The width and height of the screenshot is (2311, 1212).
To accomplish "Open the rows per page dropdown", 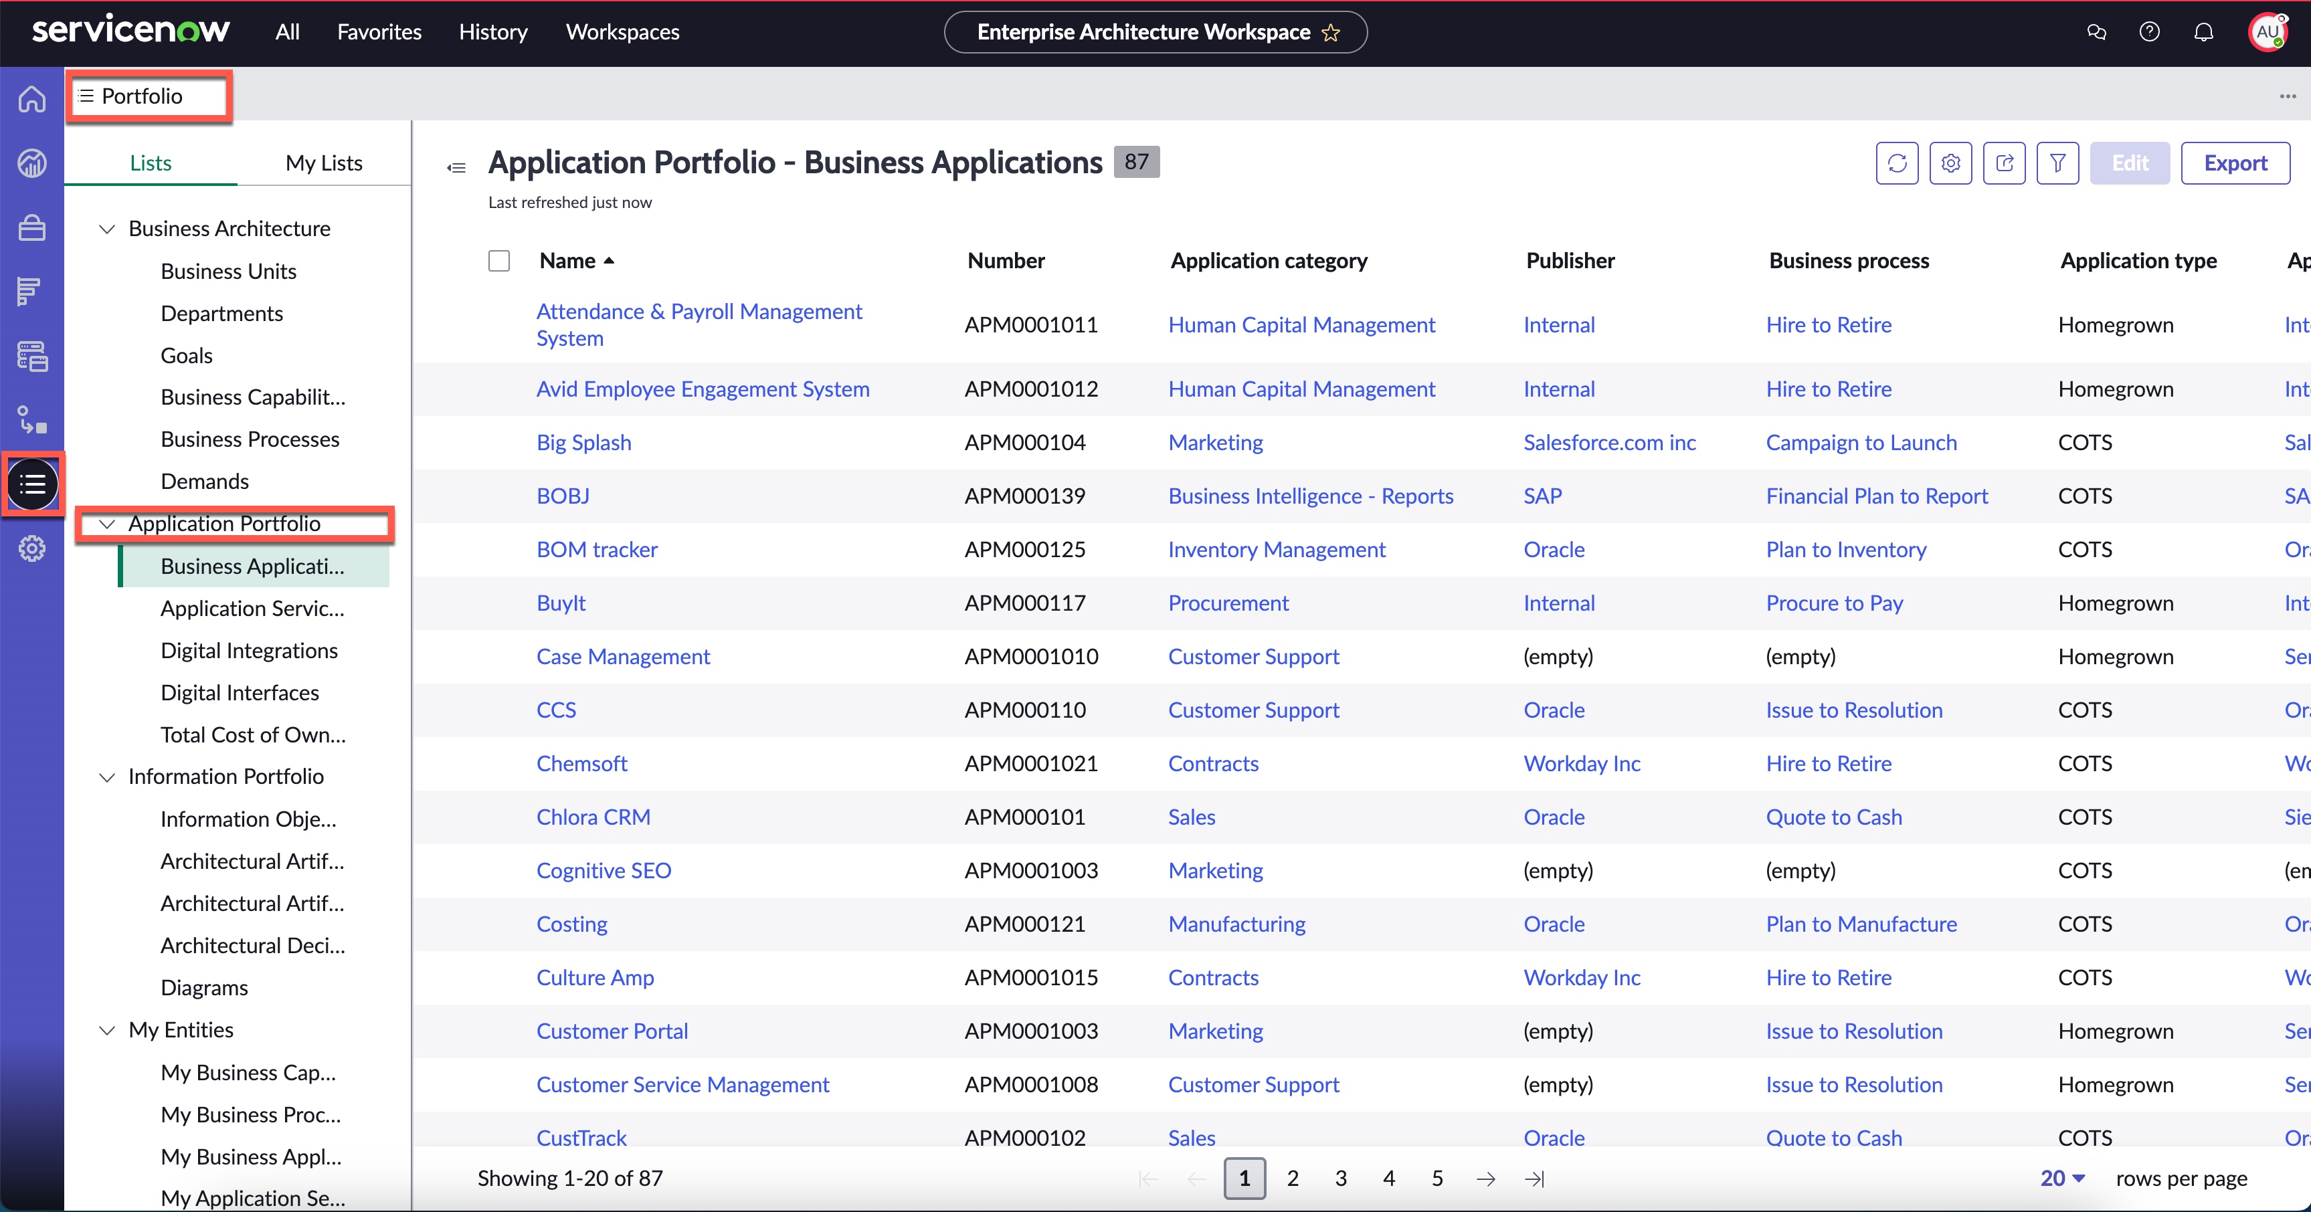I will pyautogui.click(x=2063, y=1179).
